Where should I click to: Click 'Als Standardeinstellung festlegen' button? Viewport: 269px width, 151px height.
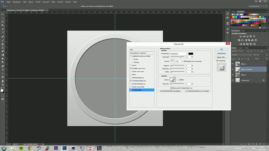170,91
